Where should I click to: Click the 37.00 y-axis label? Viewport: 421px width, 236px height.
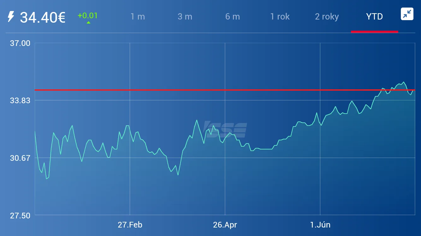20,43
